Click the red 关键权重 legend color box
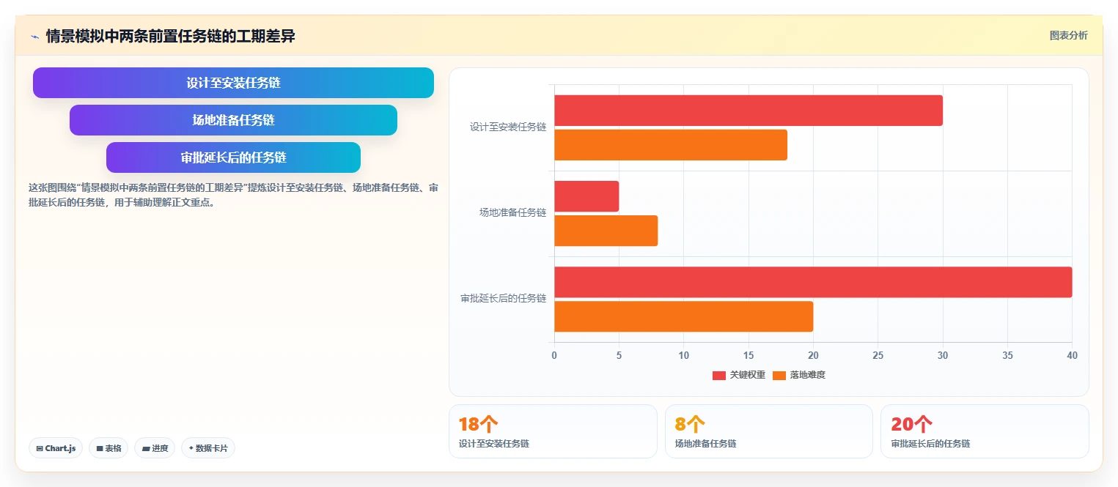1118x487 pixels. (719, 375)
